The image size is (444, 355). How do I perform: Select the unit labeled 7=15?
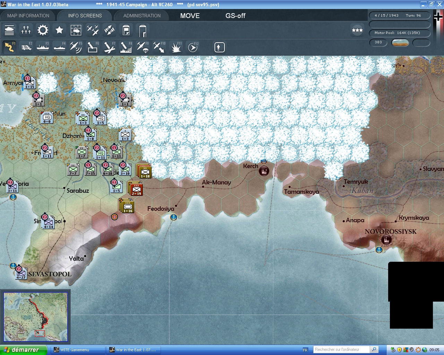pyautogui.click(x=90, y=170)
